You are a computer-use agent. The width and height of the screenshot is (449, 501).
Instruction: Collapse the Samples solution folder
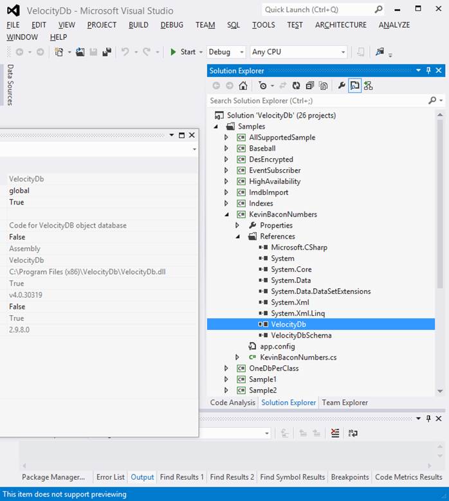[215, 127]
